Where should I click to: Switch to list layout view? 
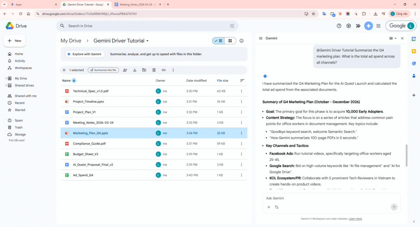coord(218,41)
